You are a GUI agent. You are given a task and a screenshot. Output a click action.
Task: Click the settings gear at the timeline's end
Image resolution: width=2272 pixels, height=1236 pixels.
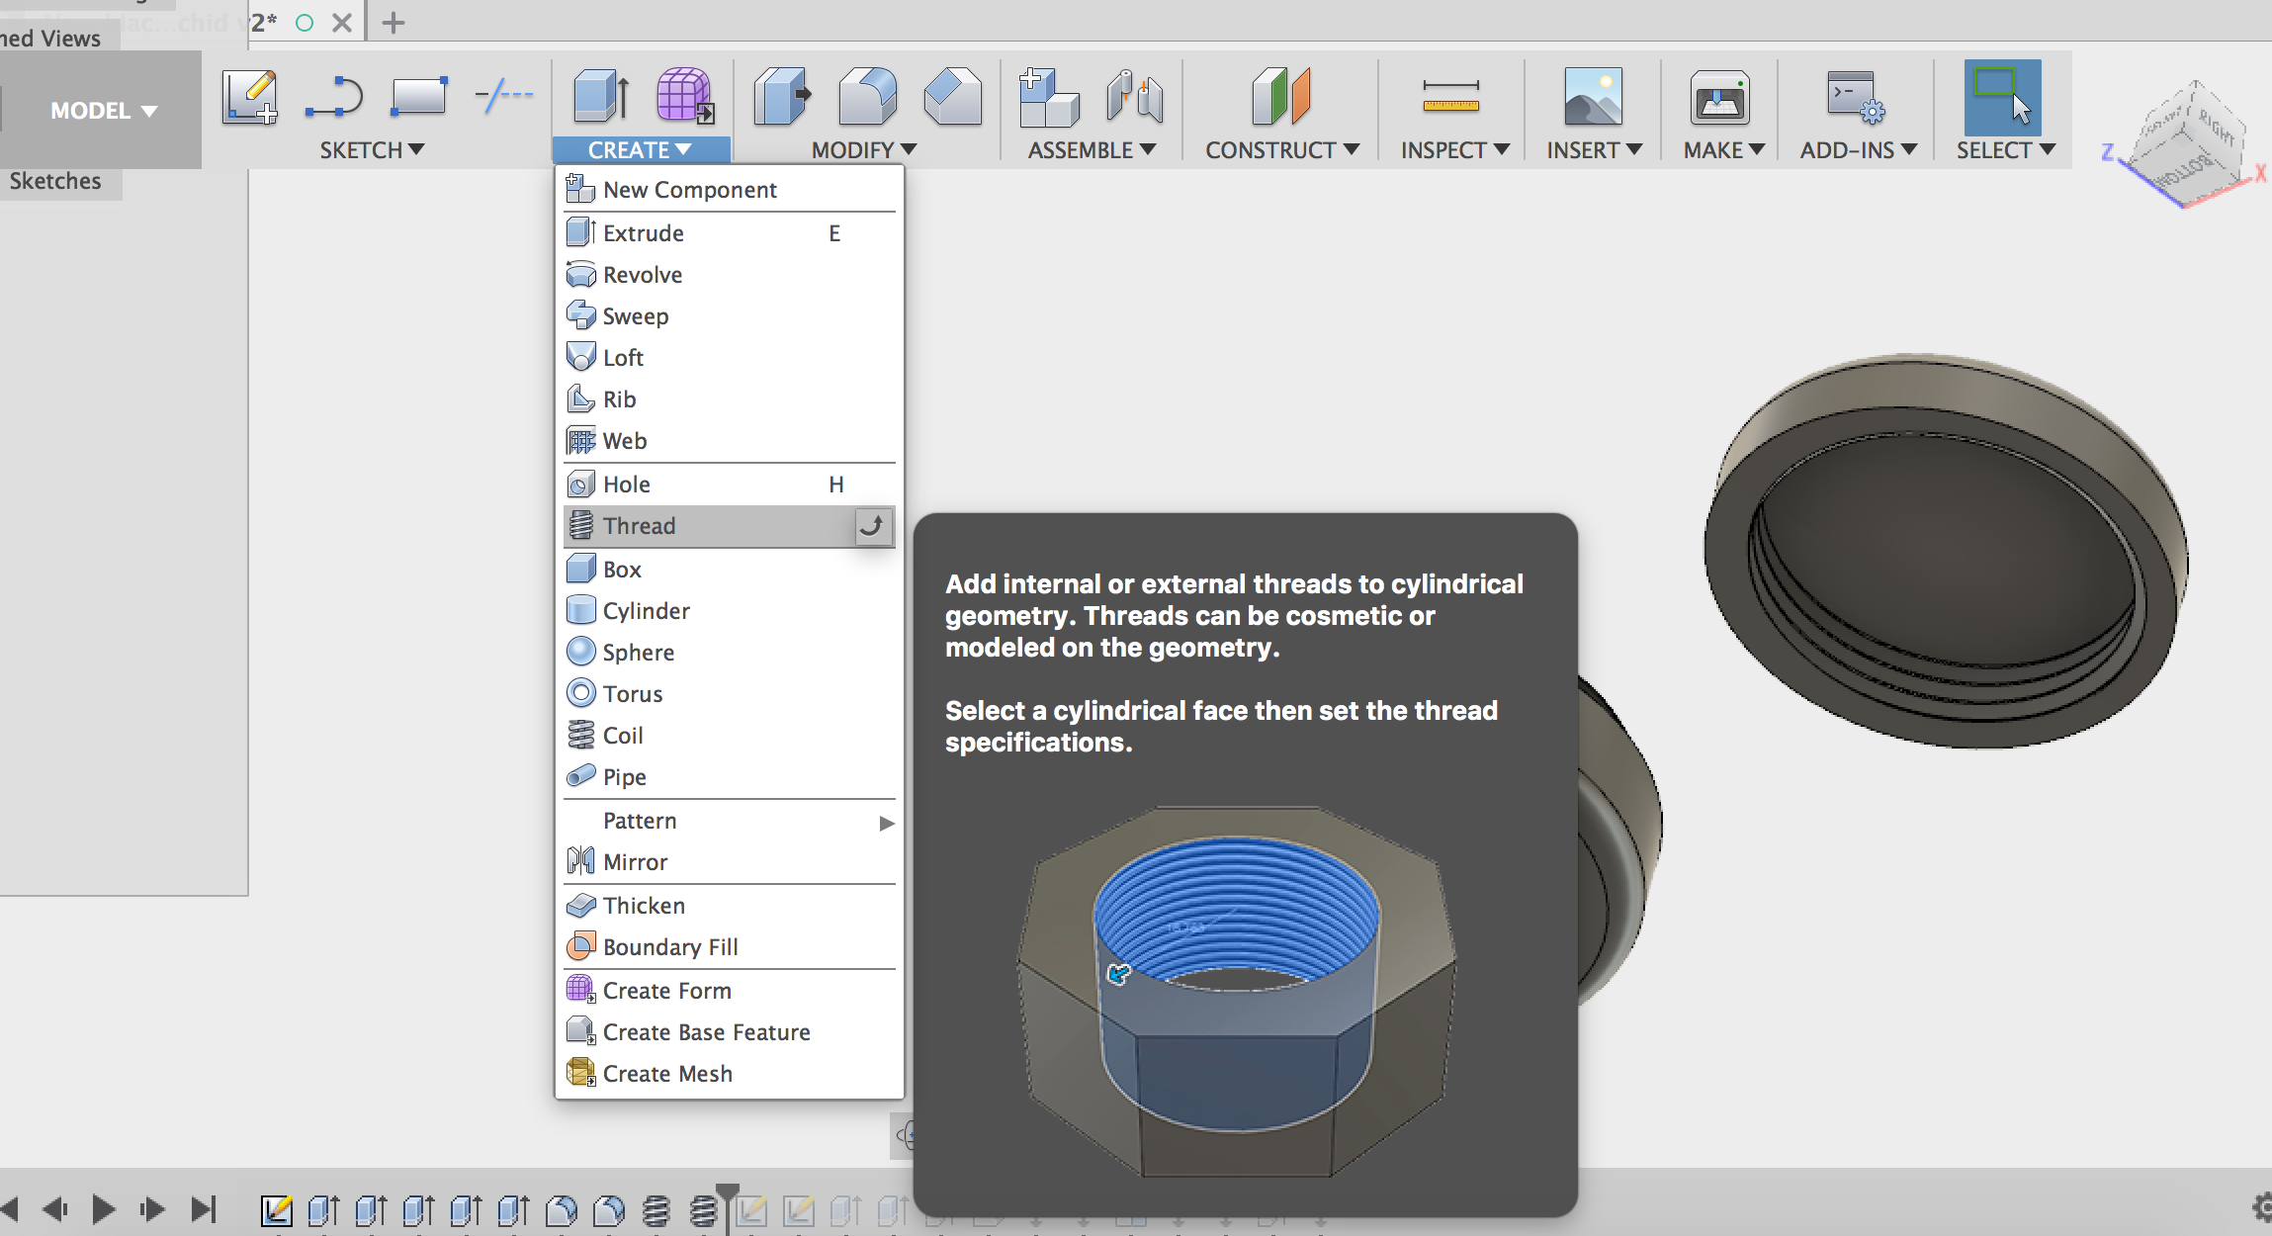[2262, 1207]
